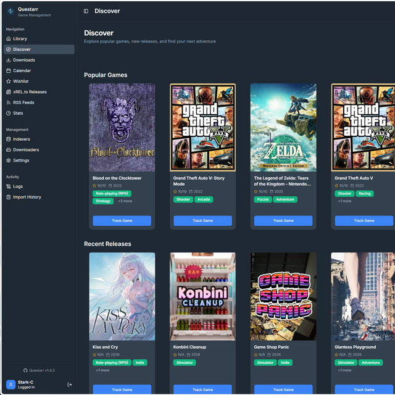Expand +1 more genres on Giantess Playground

pos(344,370)
